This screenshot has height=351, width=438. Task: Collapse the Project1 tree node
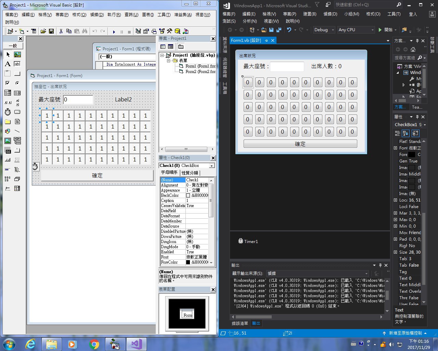(162, 55)
